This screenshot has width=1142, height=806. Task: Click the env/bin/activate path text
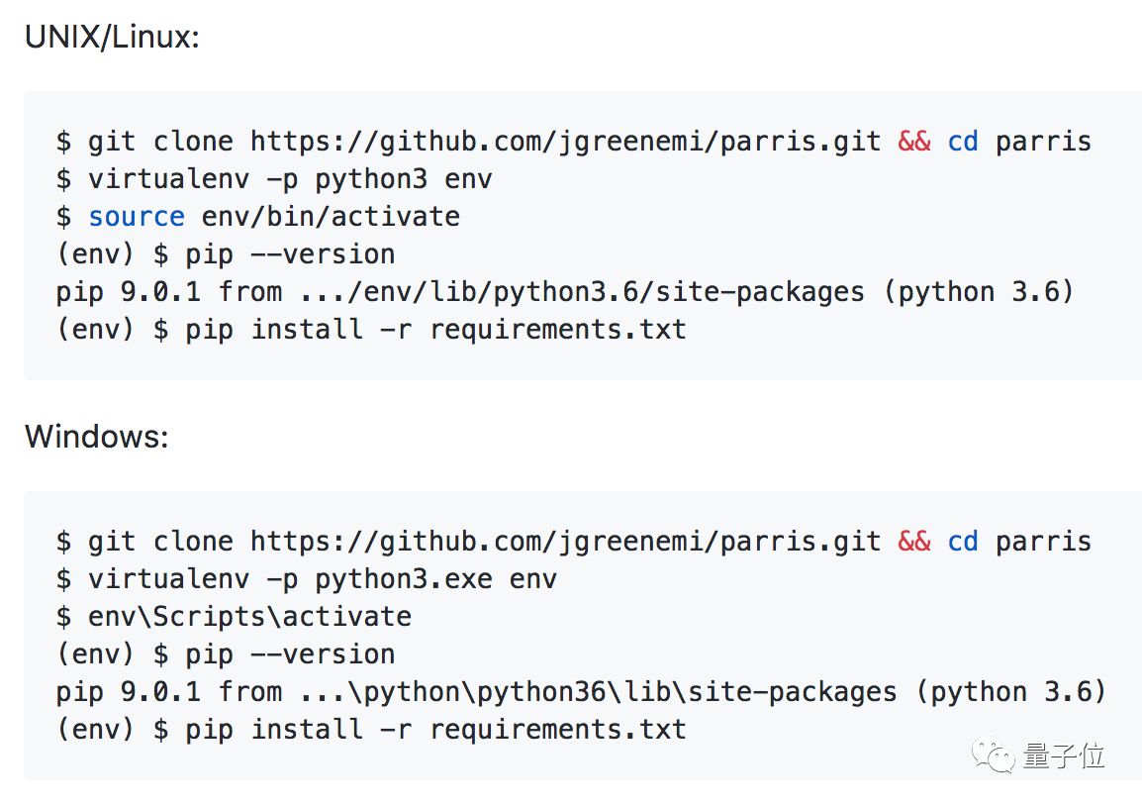click(331, 217)
